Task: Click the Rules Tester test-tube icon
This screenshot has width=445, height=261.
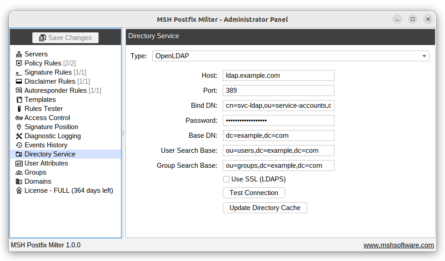Action: 19,109
